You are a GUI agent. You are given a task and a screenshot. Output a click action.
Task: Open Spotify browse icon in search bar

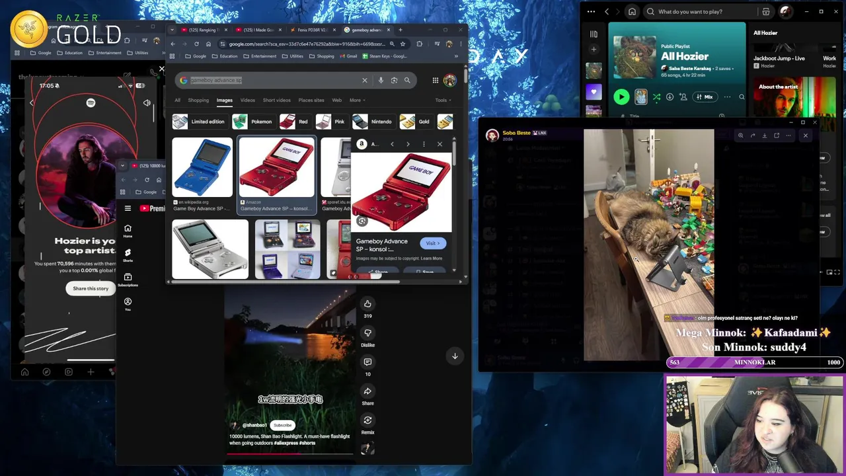[766, 11]
